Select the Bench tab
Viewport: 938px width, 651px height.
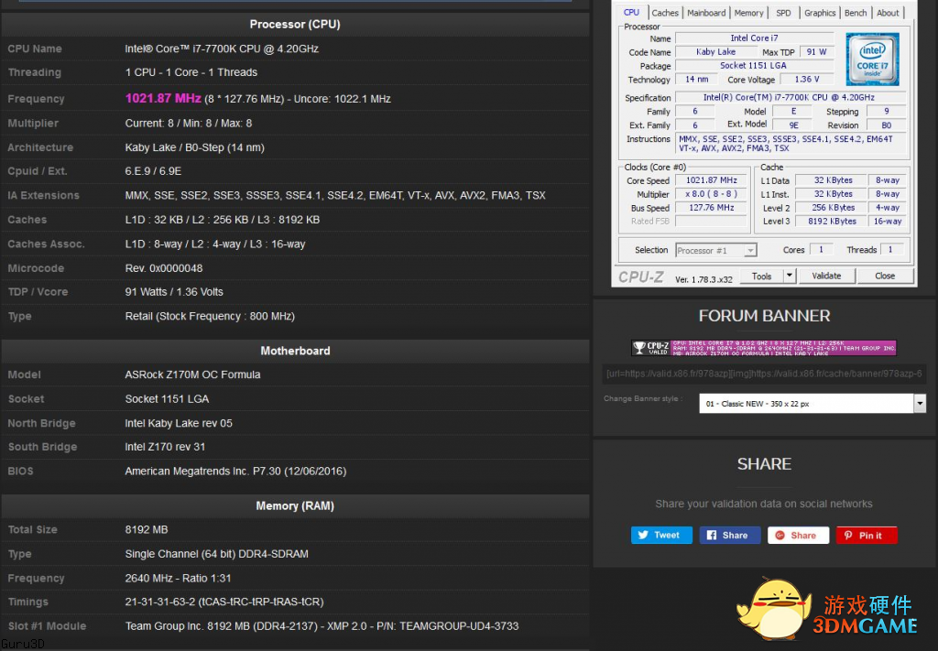(856, 13)
